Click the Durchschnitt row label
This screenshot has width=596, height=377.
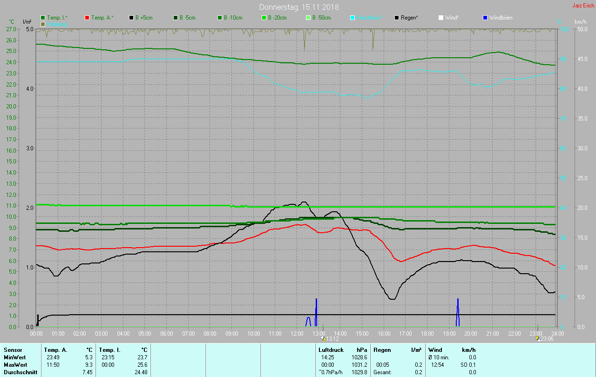(20, 372)
